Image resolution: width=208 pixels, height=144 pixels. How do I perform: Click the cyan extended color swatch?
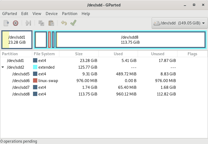[35, 67]
